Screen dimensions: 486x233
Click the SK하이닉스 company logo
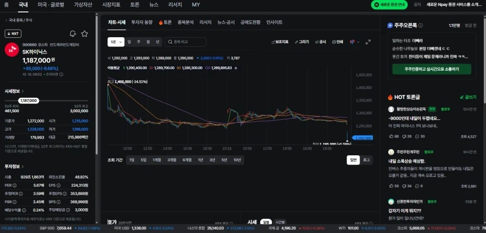coord(12,50)
